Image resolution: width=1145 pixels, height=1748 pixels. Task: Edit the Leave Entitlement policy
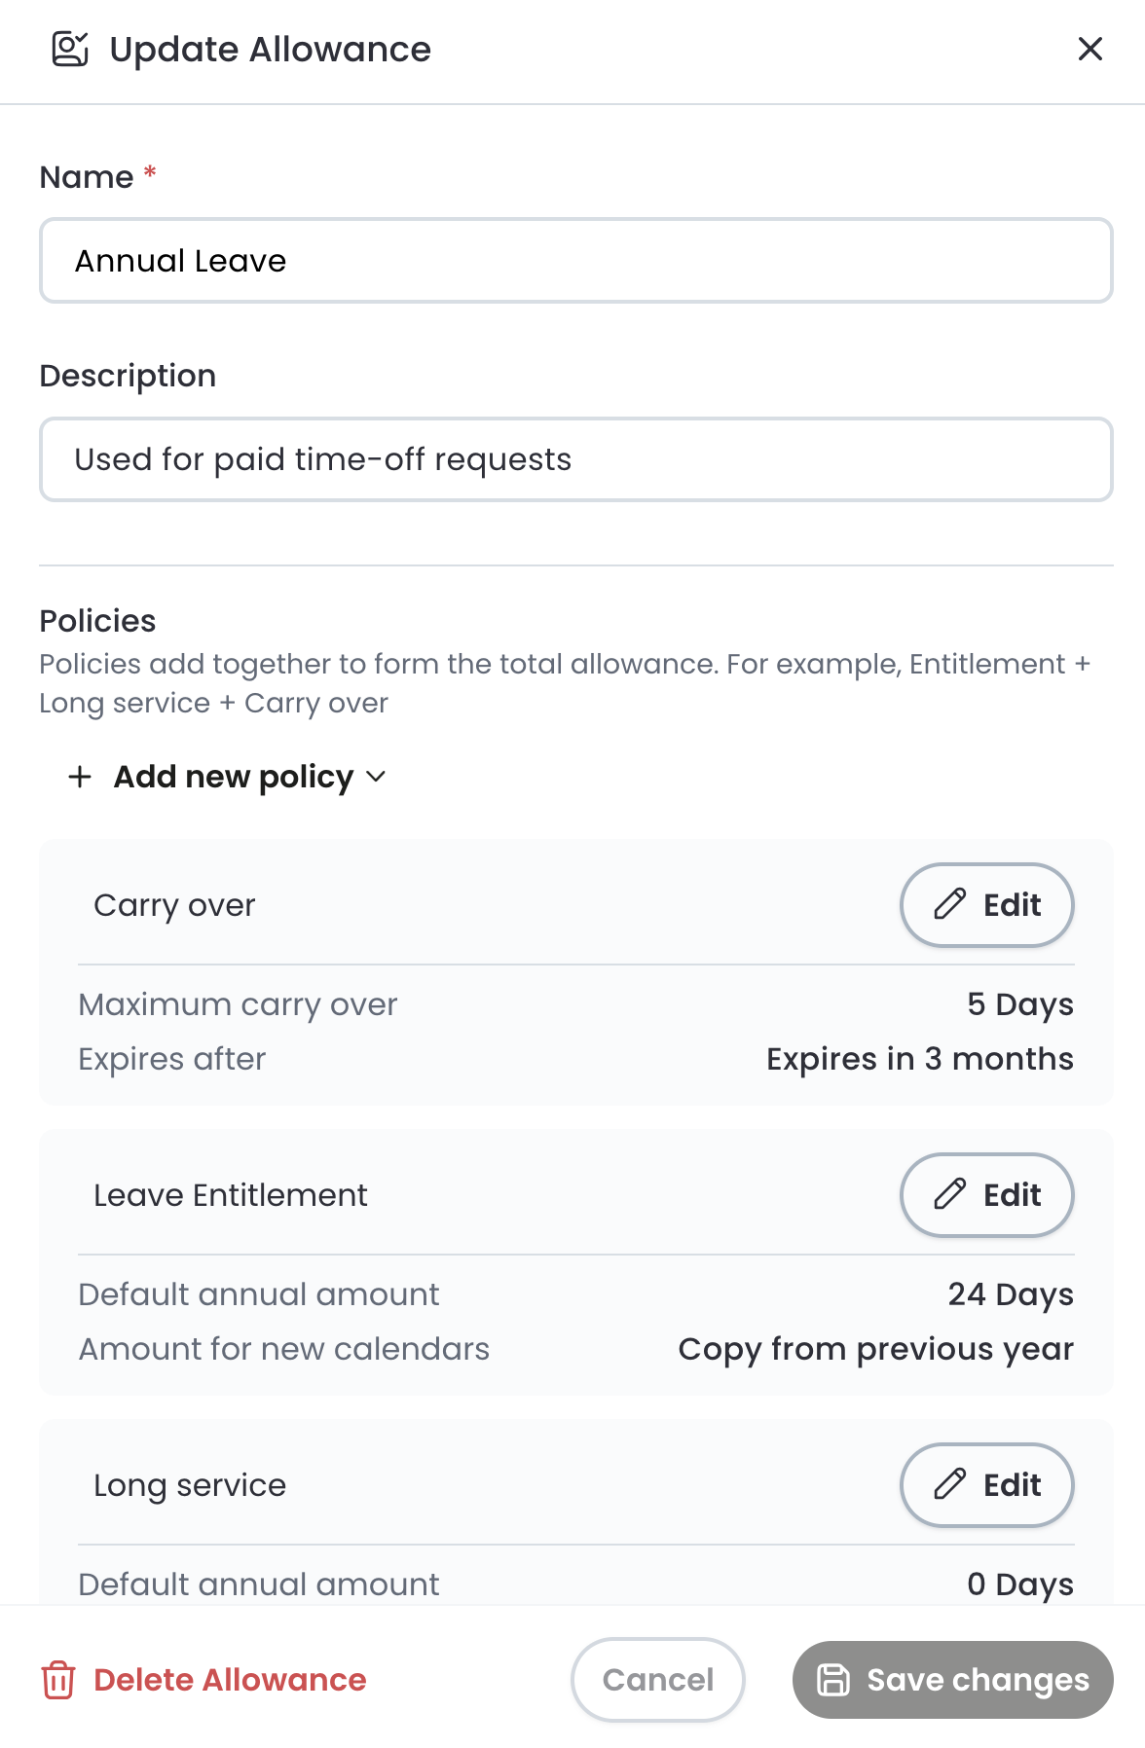pos(986,1194)
